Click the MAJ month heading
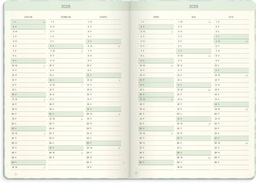The height and width of the screenshot is (183, 256). [194, 17]
